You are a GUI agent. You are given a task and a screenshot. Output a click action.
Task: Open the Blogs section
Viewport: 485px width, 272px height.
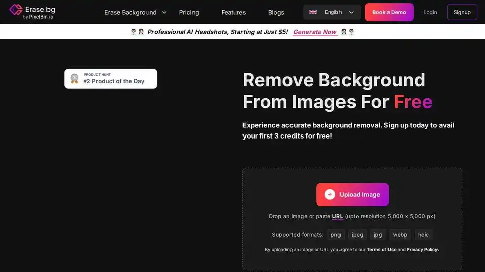(276, 12)
